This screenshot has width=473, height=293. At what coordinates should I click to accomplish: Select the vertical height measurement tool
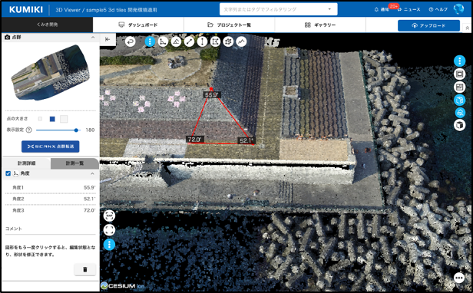(202, 41)
